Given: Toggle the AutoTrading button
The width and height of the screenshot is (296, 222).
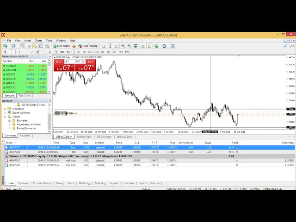Looking at the screenshot, I should [87, 46].
